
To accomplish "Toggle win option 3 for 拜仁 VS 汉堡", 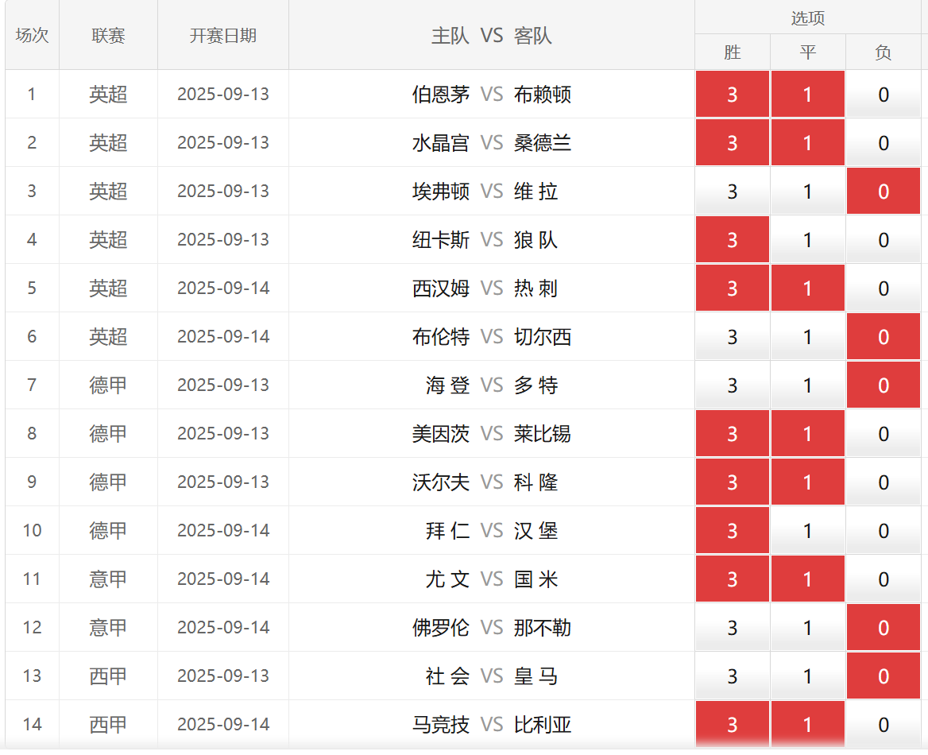I will (732, 531).
